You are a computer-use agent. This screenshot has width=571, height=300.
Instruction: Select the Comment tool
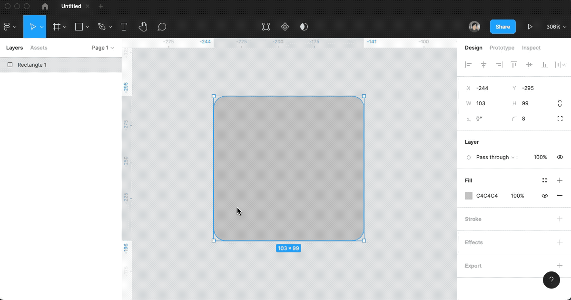pos(162,27)
